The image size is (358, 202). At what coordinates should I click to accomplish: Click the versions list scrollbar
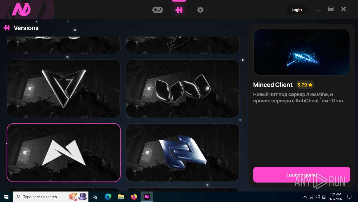pyautogui.click(x=244, y=110)
